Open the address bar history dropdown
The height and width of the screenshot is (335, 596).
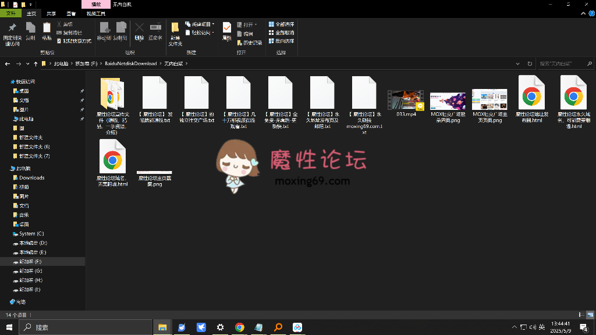pyautogui.click(x=517, y=64)
